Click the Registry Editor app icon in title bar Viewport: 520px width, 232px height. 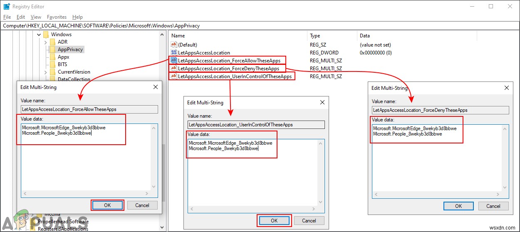pos(6,6)
